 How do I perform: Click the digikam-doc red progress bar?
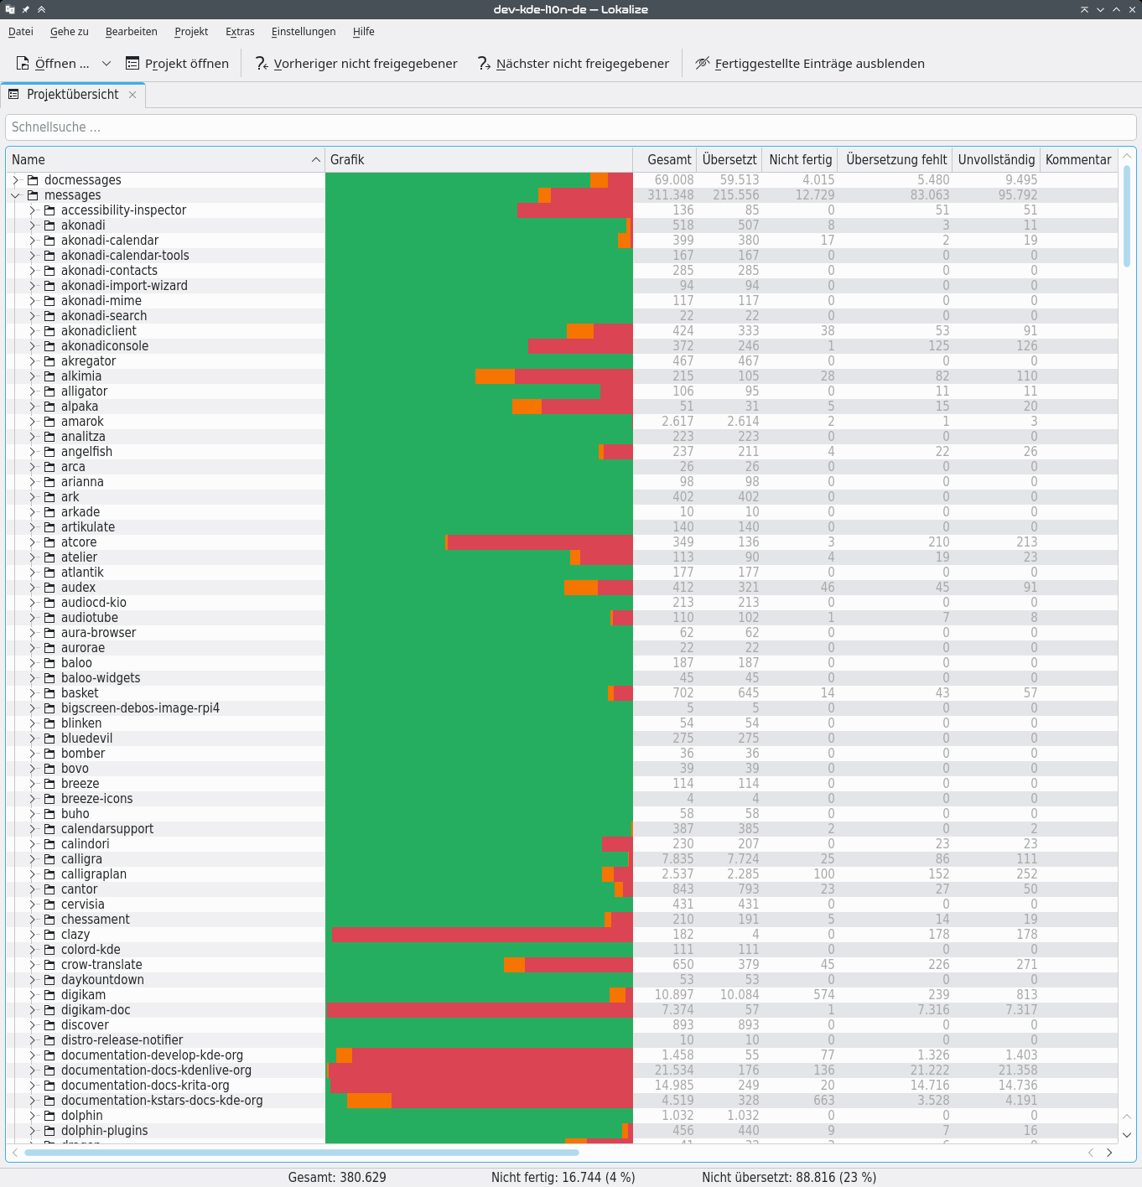click(x=479, y=1010)
